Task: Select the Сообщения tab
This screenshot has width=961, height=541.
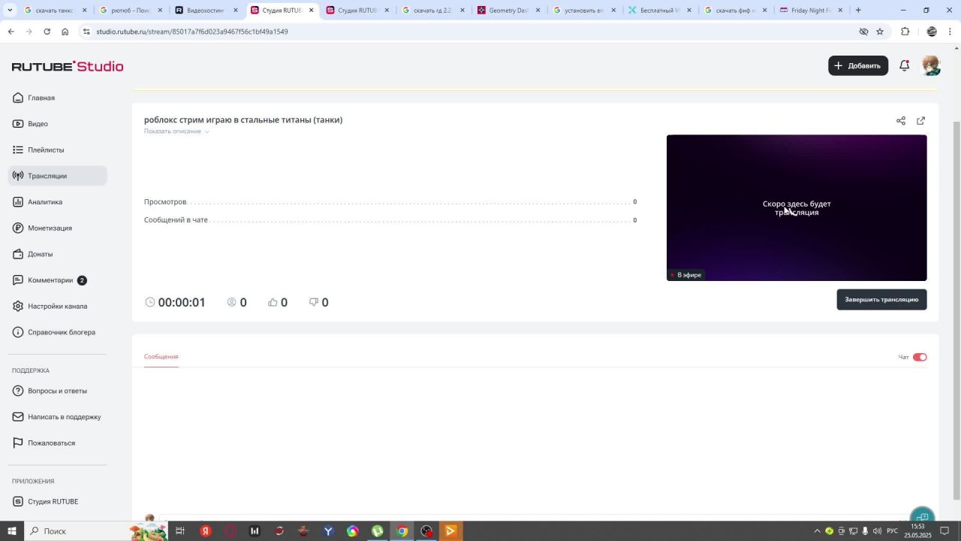Action: (x=161, y=357)
